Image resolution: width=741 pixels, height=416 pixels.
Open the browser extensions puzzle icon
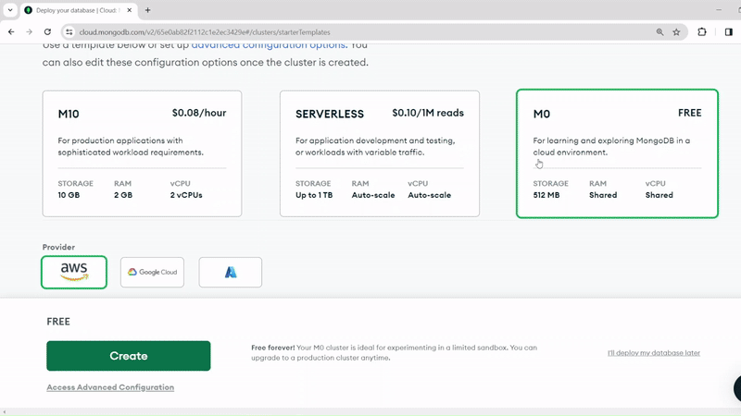tap(702, 31)
